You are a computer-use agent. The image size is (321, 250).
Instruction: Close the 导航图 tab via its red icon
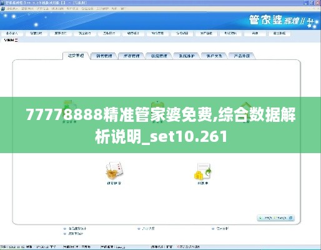coord(16,40)
